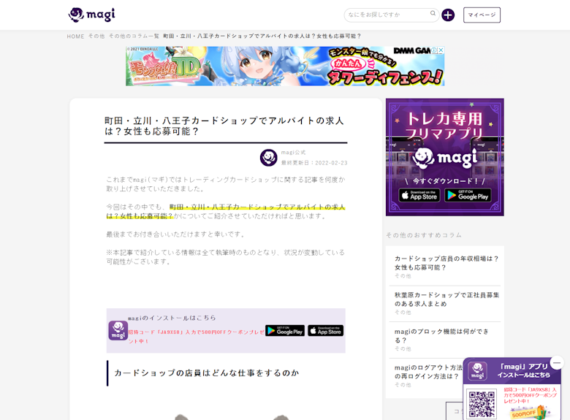Screen dimensions: 570x420
Task: Click the search magnifier icon
Action: pyautogui.click(x=433, y=14)
